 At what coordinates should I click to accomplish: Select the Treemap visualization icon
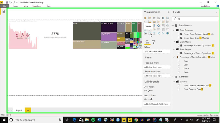pos(163,25)
